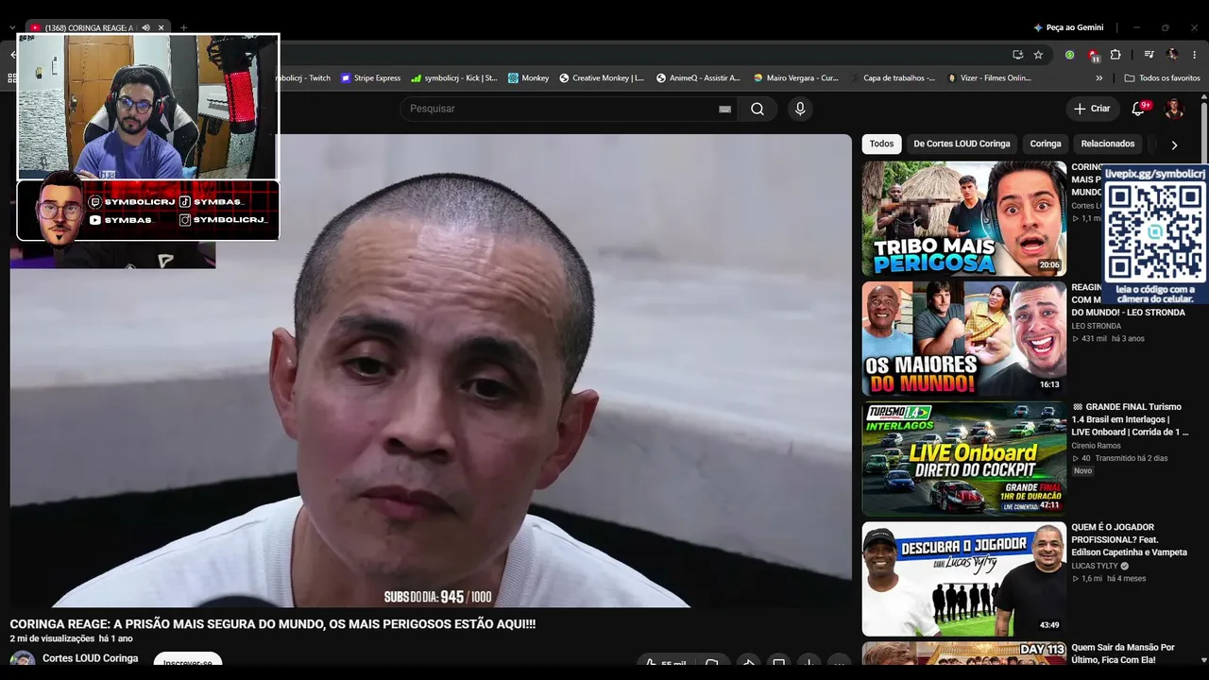The height and width of the screenshot is (680, 1209).
Task: Click the green dollar extension icon
Action: (1072, 55)
